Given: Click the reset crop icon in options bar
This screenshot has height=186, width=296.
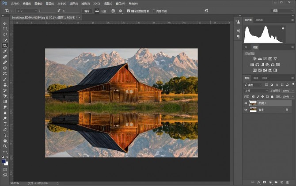Looking at the screenshot, I should (206, 11).
